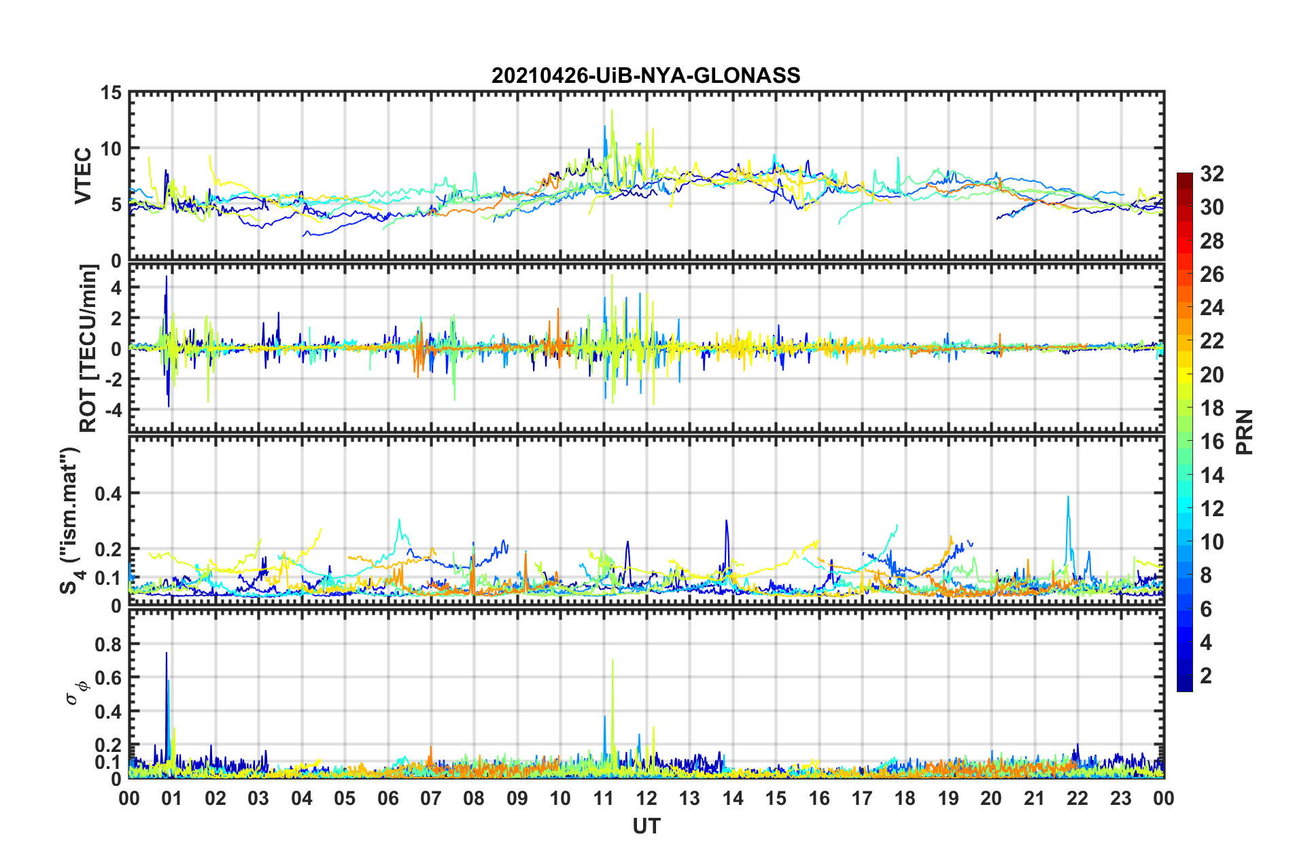Select the 0.8 tick on the sigma-phi axis
1293x864 pixels.
[109, 644]
